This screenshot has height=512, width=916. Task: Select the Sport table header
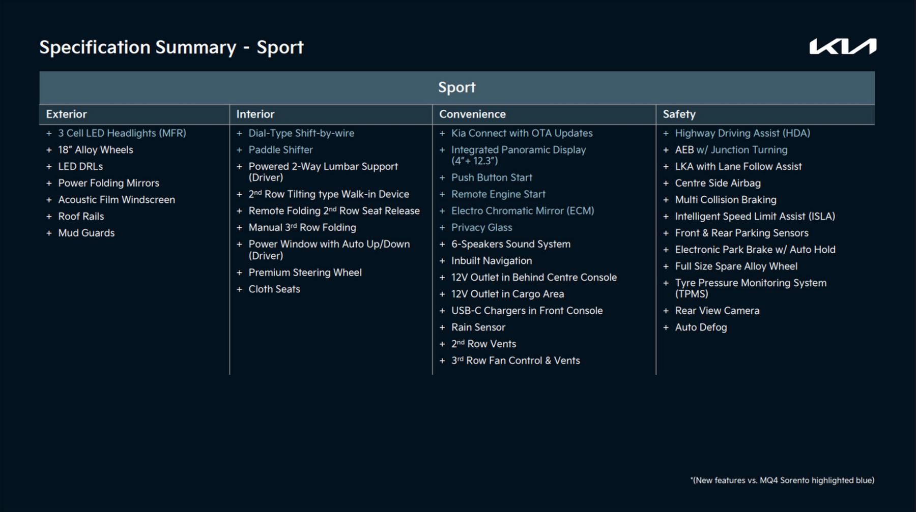456,87
